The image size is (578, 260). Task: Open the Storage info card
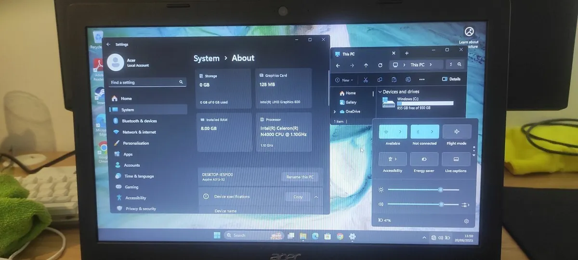coord(223,89)
